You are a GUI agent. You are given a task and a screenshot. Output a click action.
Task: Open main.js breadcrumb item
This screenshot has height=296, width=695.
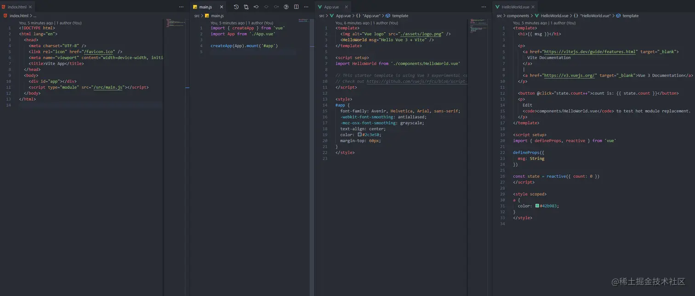214,16
